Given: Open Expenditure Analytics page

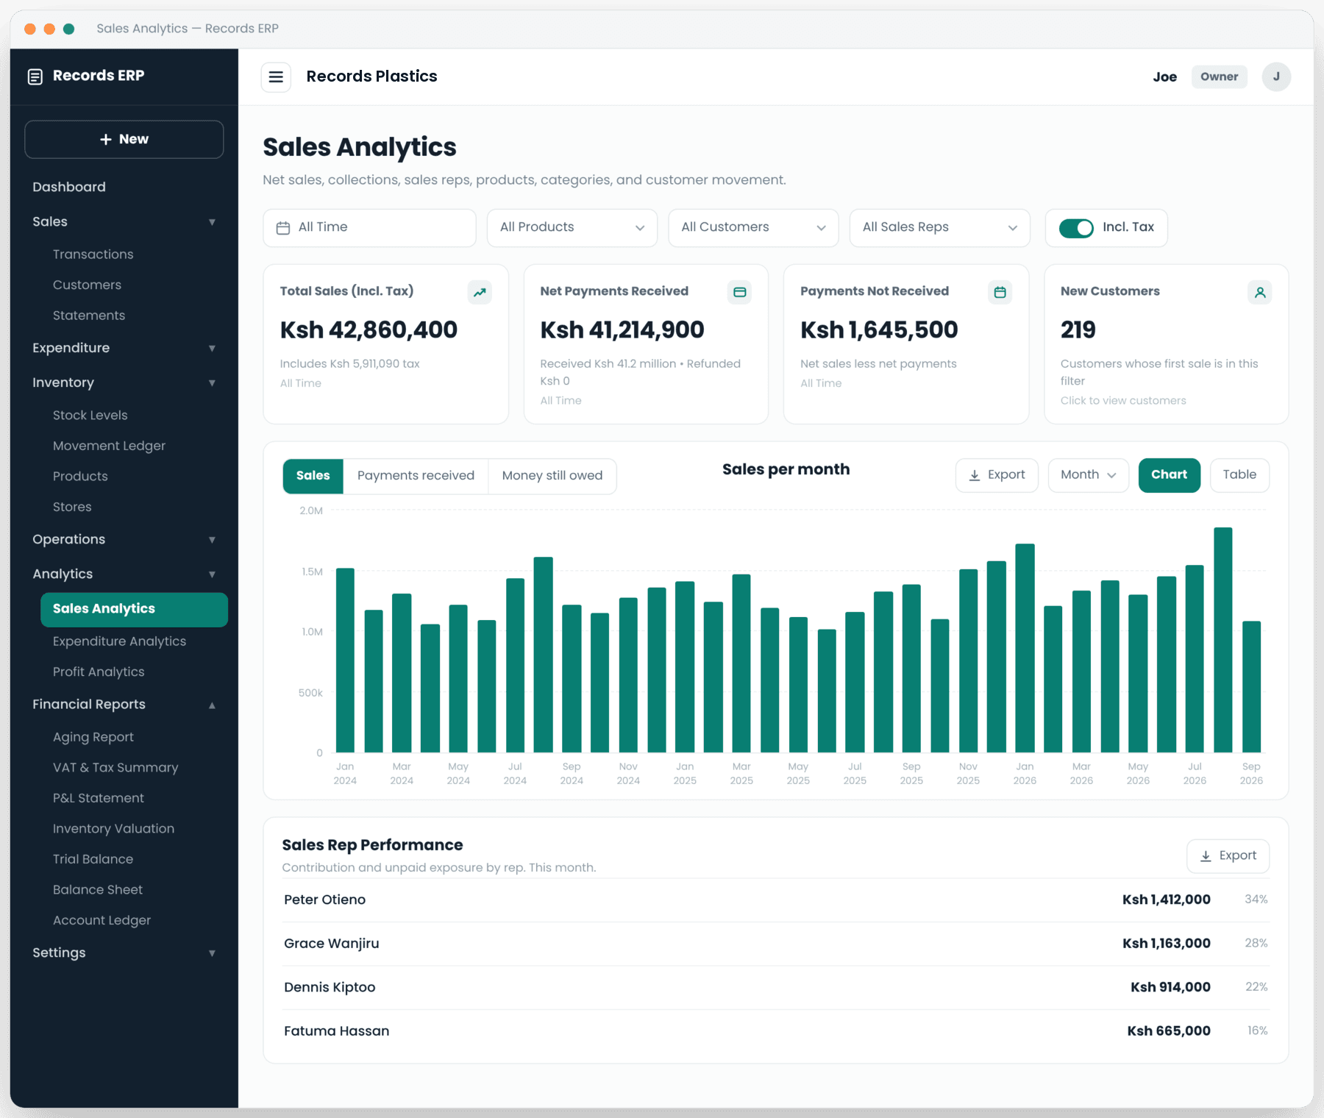Looking at the screenshot, I should [120, 641].
